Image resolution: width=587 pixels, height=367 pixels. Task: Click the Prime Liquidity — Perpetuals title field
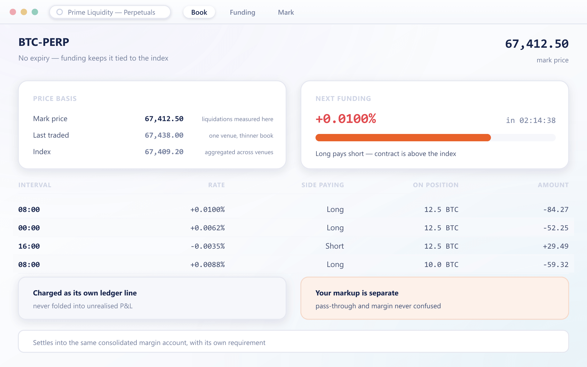pyautogui.click(x=110, y=12)
